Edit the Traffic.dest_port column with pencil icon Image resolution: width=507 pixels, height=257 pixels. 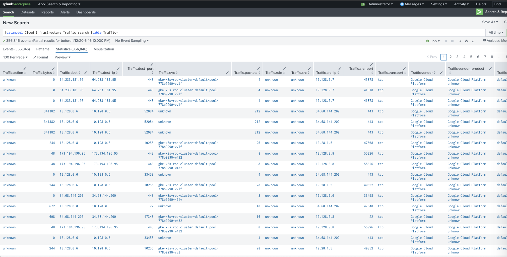pos(152,65)
